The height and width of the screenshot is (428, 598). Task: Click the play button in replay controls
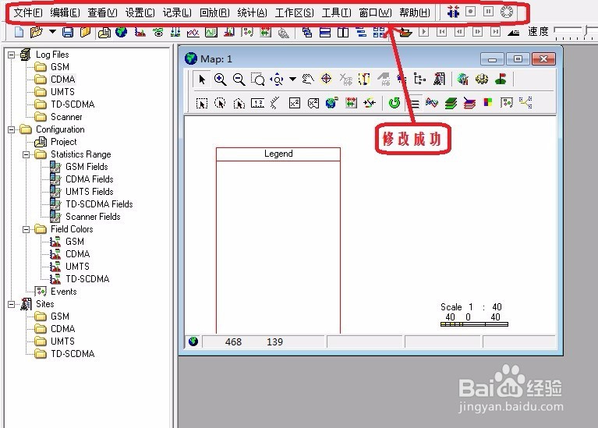click(x=423, y=32)
